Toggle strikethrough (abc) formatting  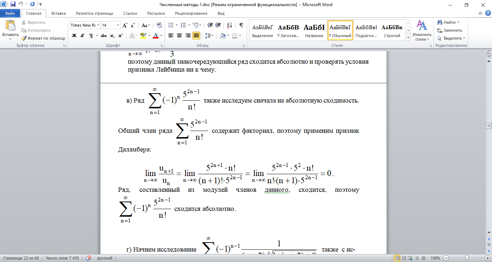pyautogui.click(x=104, y=36)
